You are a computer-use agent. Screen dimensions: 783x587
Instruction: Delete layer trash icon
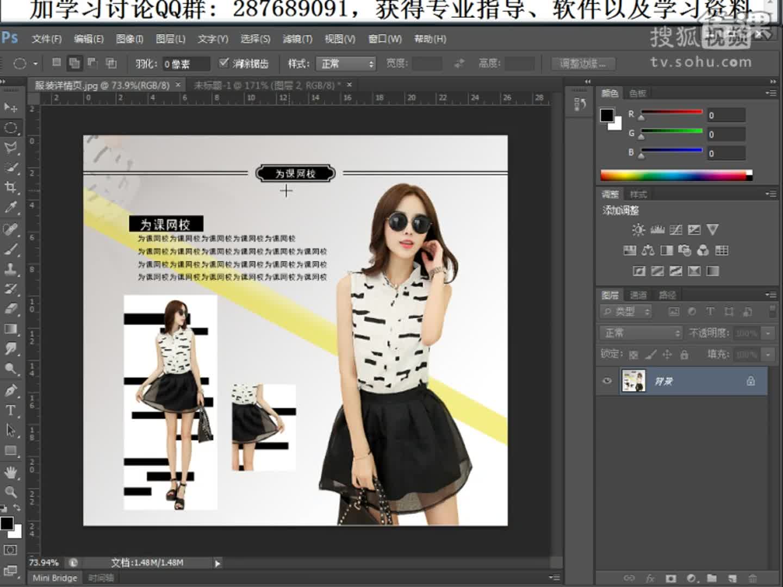pyautogui.click(x=753, y=578)
